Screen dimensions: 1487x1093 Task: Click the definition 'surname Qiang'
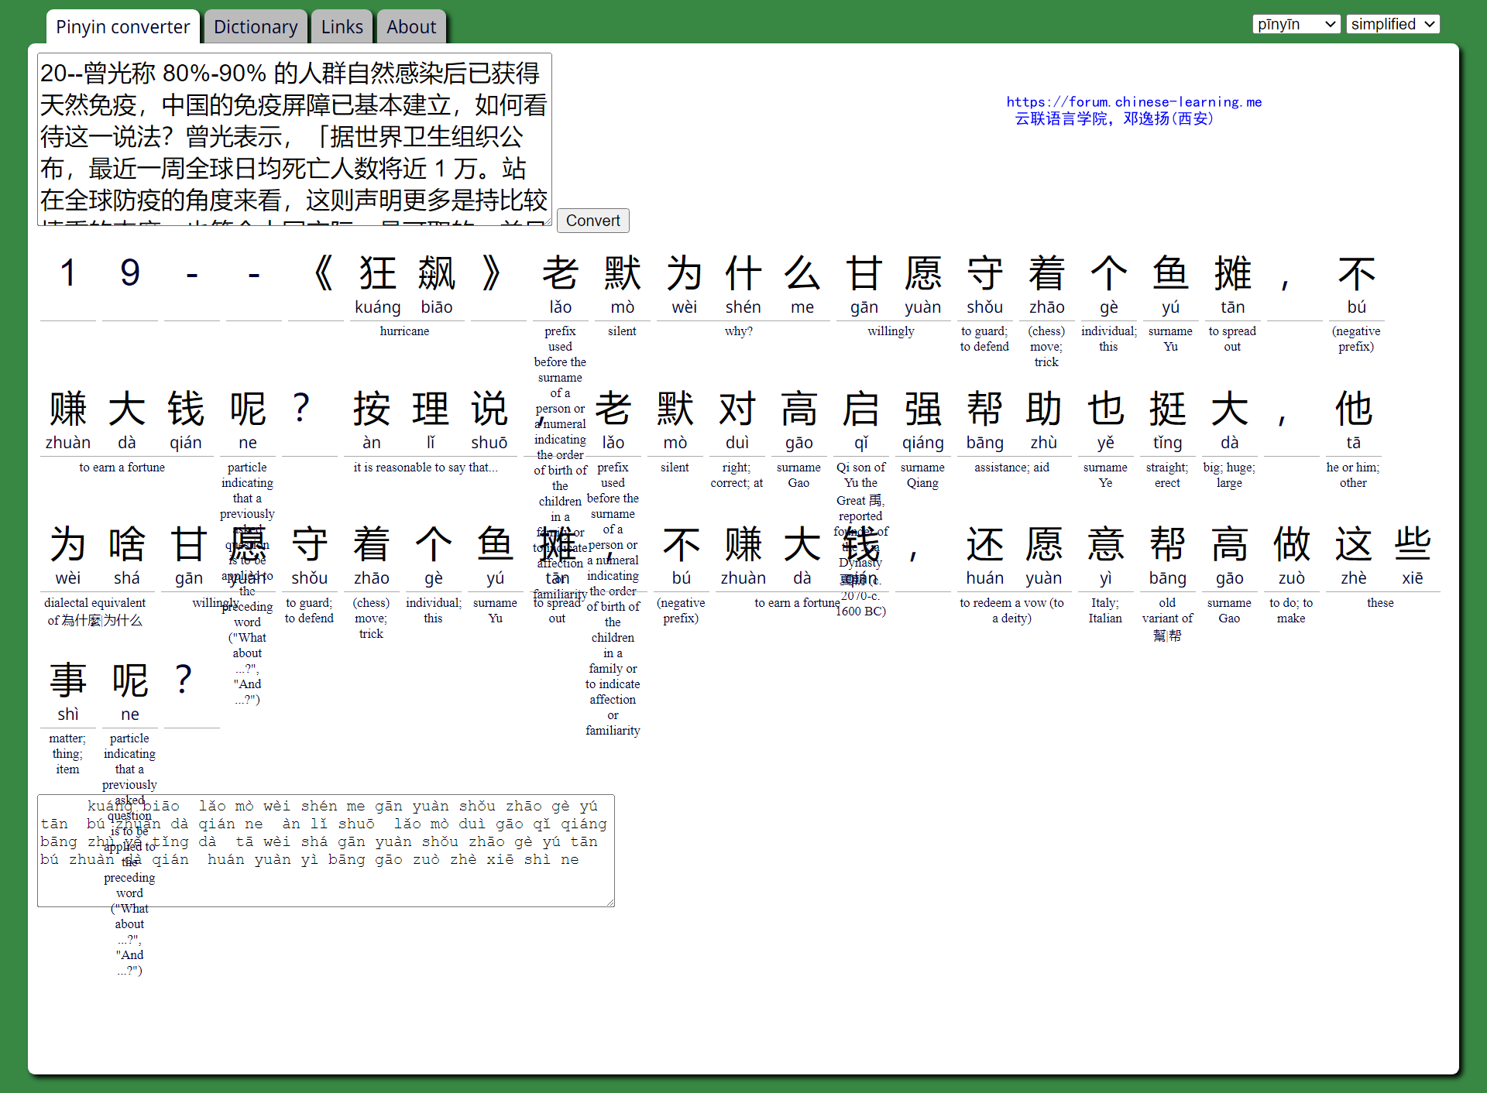[922, 475]
